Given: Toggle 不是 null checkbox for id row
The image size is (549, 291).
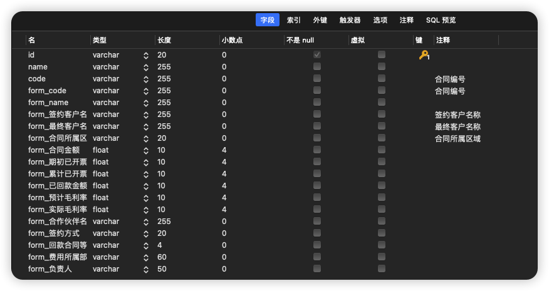Looking at the screenshot, I should click(317, 54).
